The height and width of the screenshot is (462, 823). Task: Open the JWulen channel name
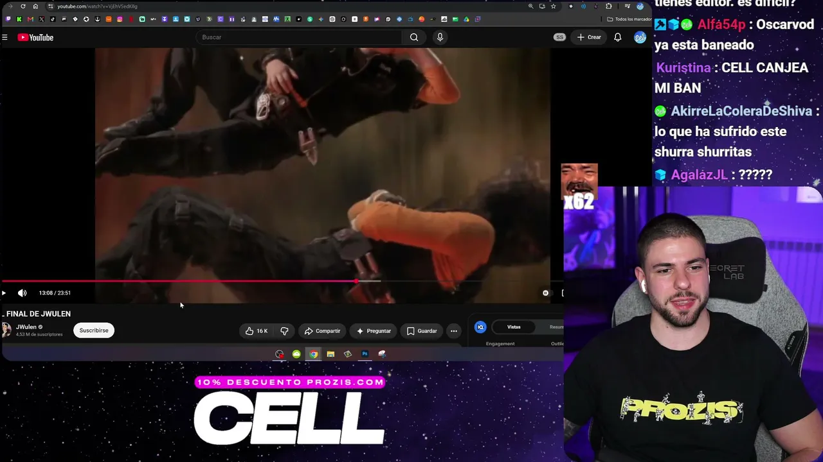tap(26, 327)
